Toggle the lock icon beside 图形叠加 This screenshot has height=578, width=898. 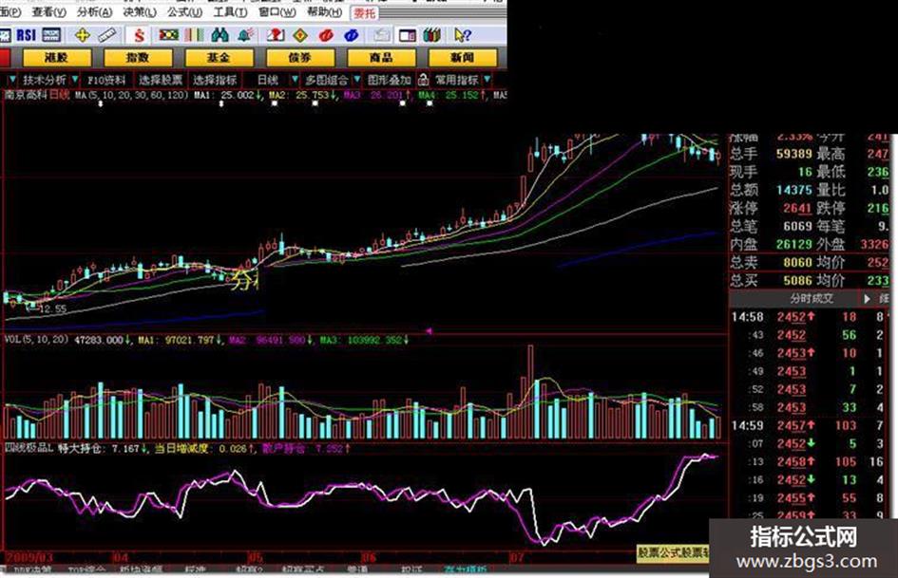423,80
